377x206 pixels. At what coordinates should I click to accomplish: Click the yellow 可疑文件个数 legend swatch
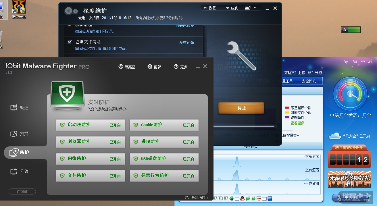[x=287, y=113]
